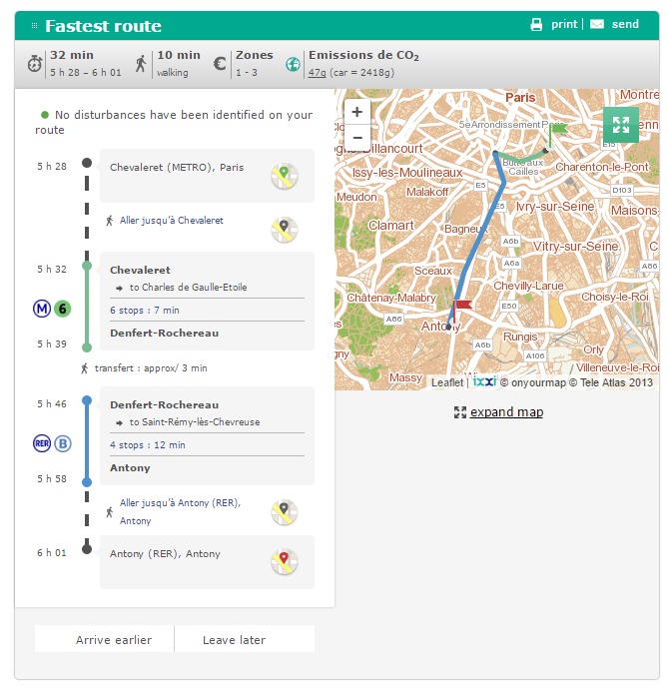The image size is (667, 687).
Task: Click Arrive earlier button
Action: [114, 639]
